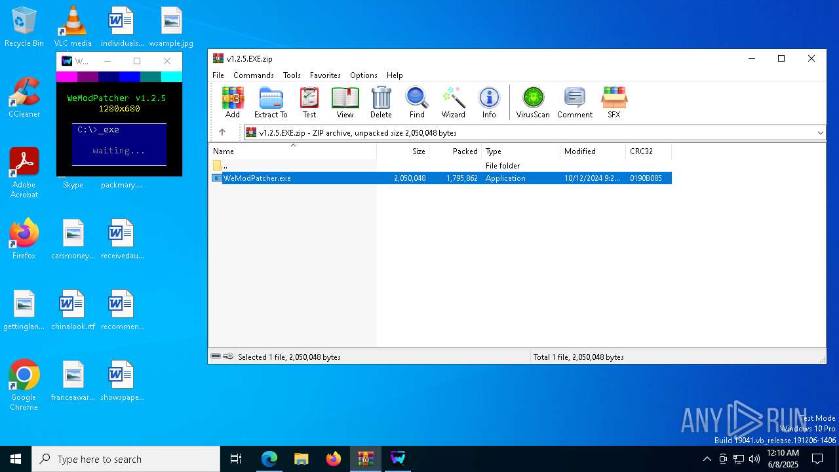Open the Commands menu
The width and height of the screenshot is (839, 472).
254,75
